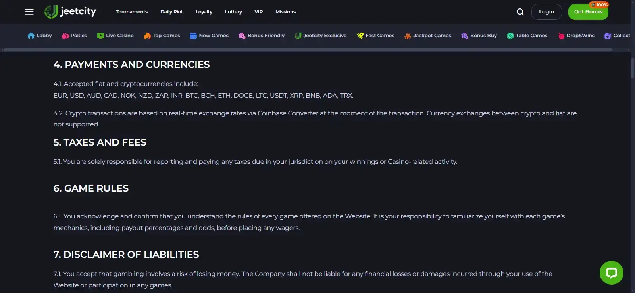
Task: Select the Lobby category label
Action: pos(44,36)
